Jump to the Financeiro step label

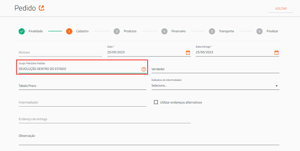179,31
